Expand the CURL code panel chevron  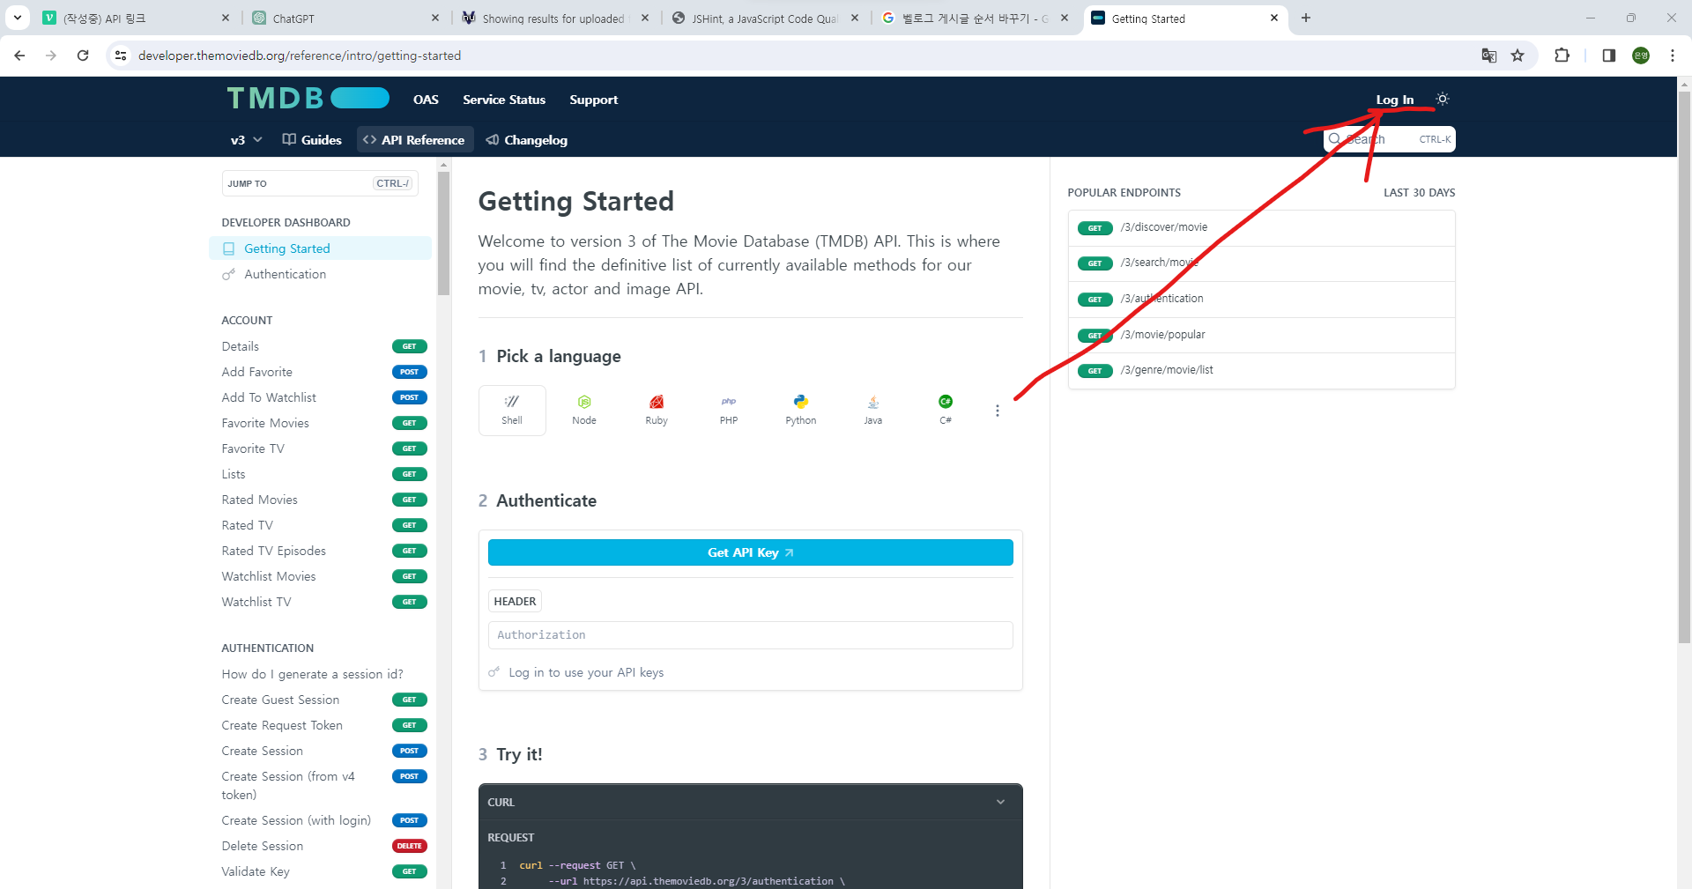1001,802
